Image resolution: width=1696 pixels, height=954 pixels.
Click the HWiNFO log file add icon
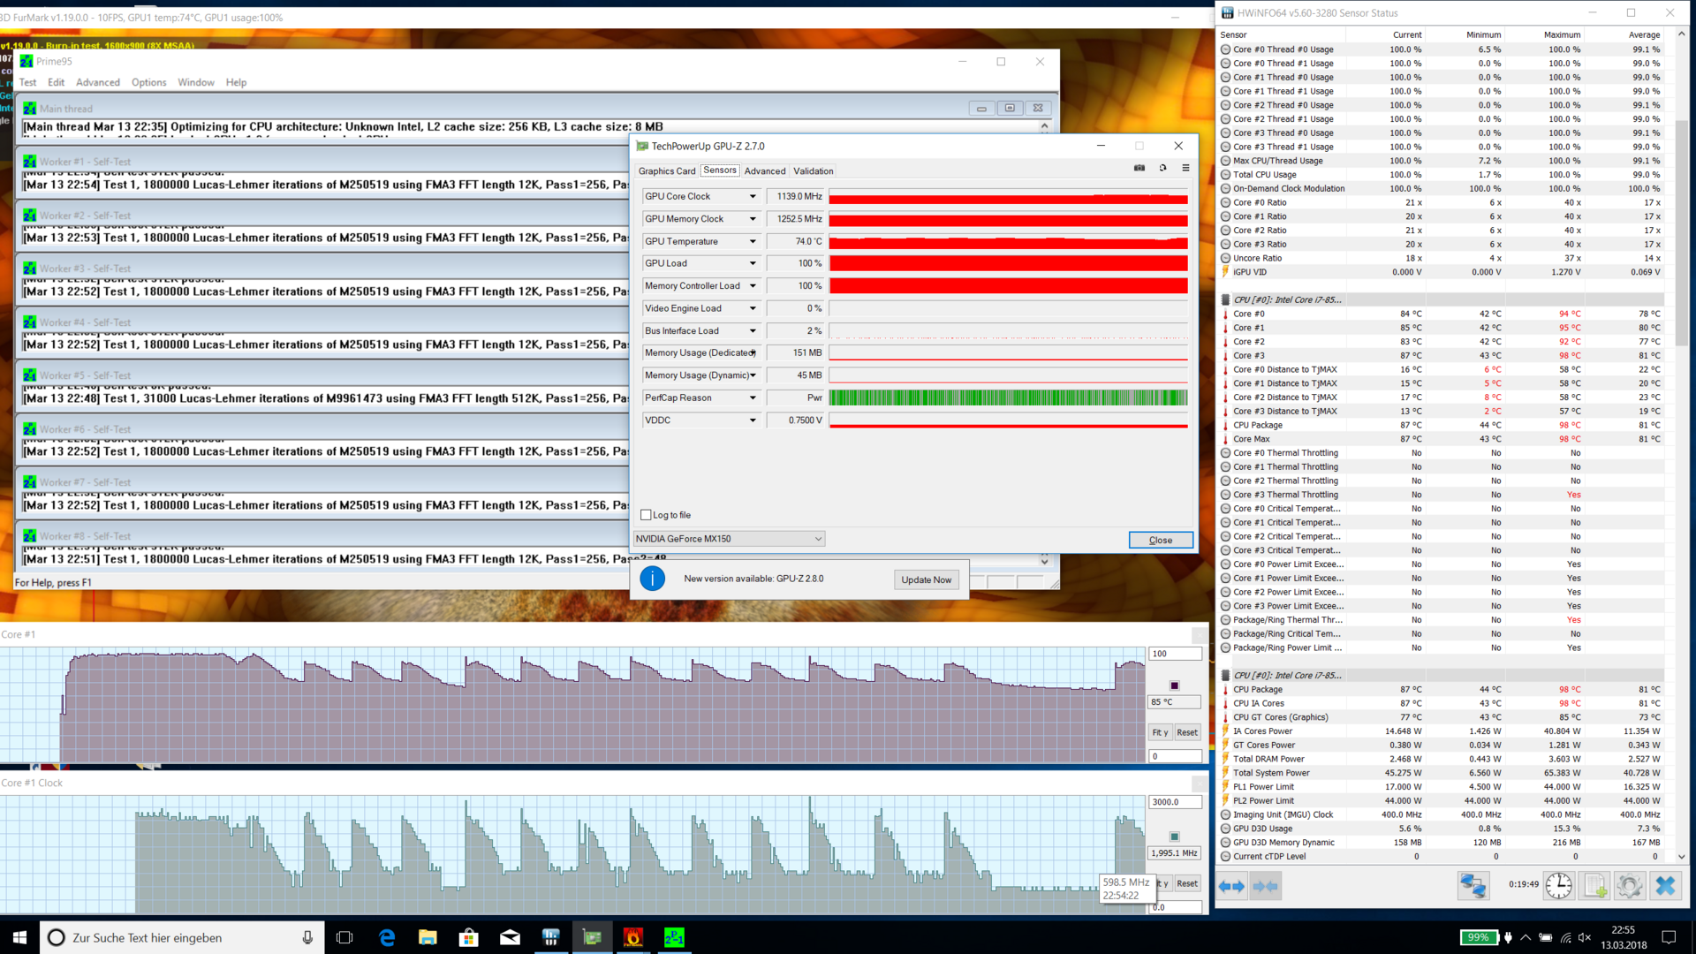tap(1595, 886)
